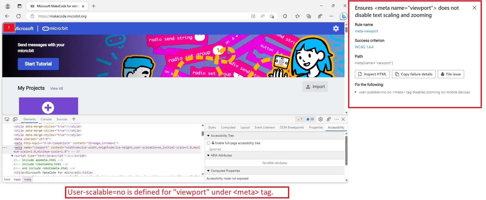Click Copy failure details button
Screen dimensions: 486x200
(414, 74)
